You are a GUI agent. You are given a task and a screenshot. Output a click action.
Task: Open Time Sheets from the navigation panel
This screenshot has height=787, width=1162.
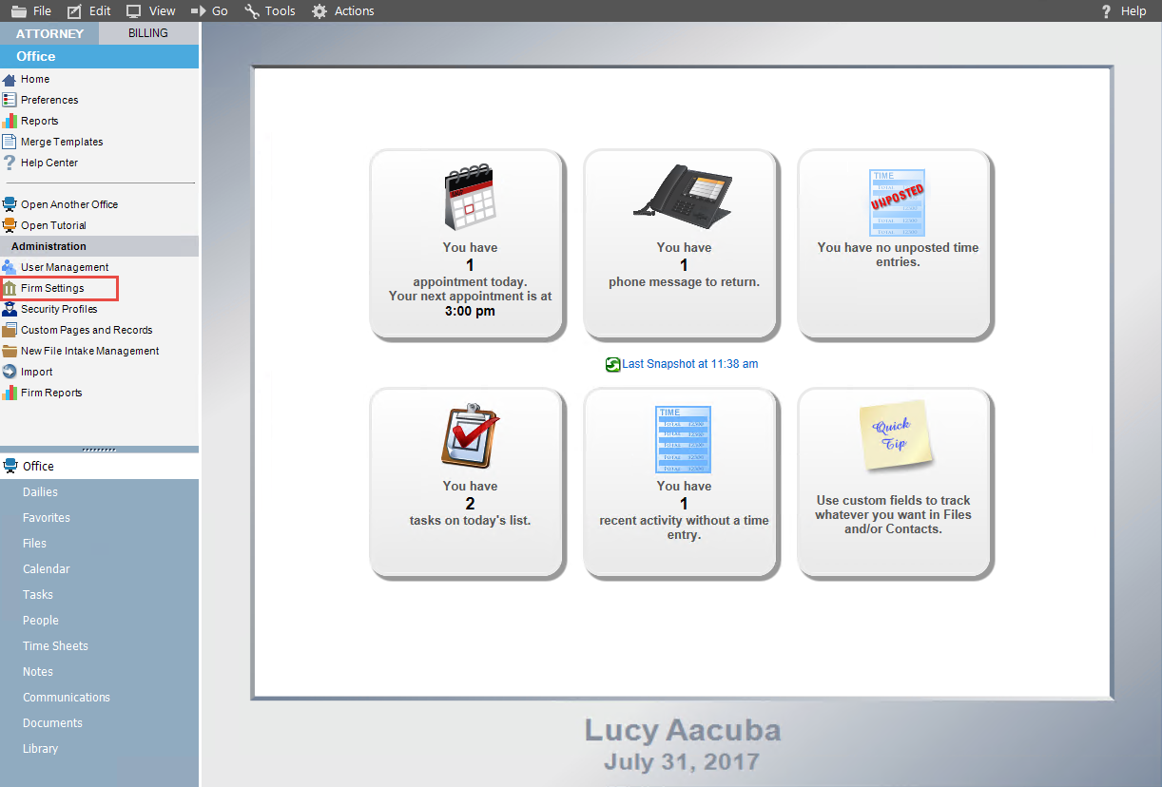[x=57, y=645]
